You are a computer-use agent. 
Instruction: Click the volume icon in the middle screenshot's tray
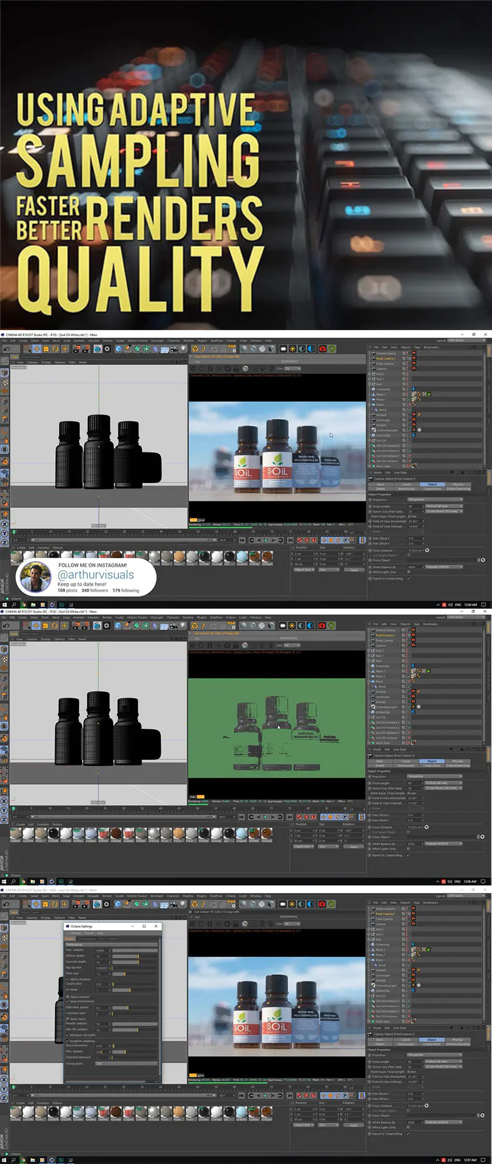point(450,881)
